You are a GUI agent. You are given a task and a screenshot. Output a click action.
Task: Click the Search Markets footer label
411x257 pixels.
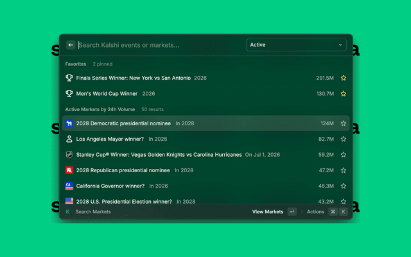pyautogui.click(x=93, y=211)
